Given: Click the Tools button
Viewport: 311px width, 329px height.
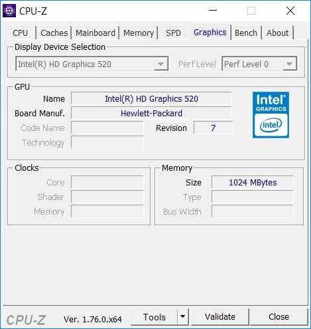Looking at the screenshot, I should [x=155, y=317].
